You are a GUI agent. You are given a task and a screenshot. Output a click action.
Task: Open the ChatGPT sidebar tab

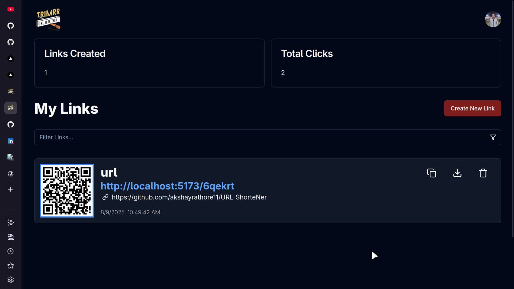[x=11, y=174]
